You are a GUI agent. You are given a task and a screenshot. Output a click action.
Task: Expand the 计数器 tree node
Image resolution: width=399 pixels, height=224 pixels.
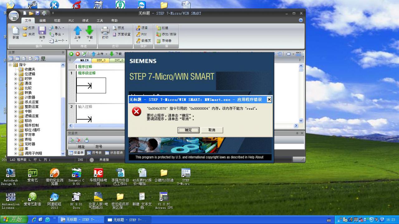16,98
